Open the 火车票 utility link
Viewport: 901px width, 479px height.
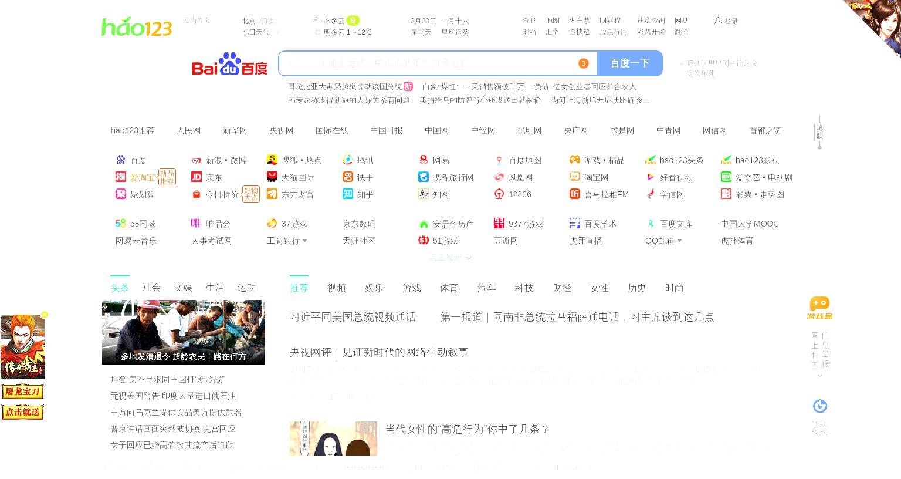click(580, 21)
